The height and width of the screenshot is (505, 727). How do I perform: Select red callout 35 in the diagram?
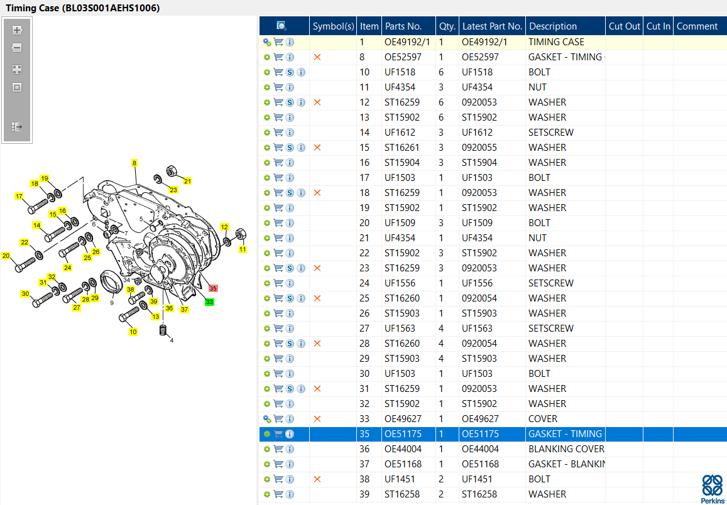[213, 288]
